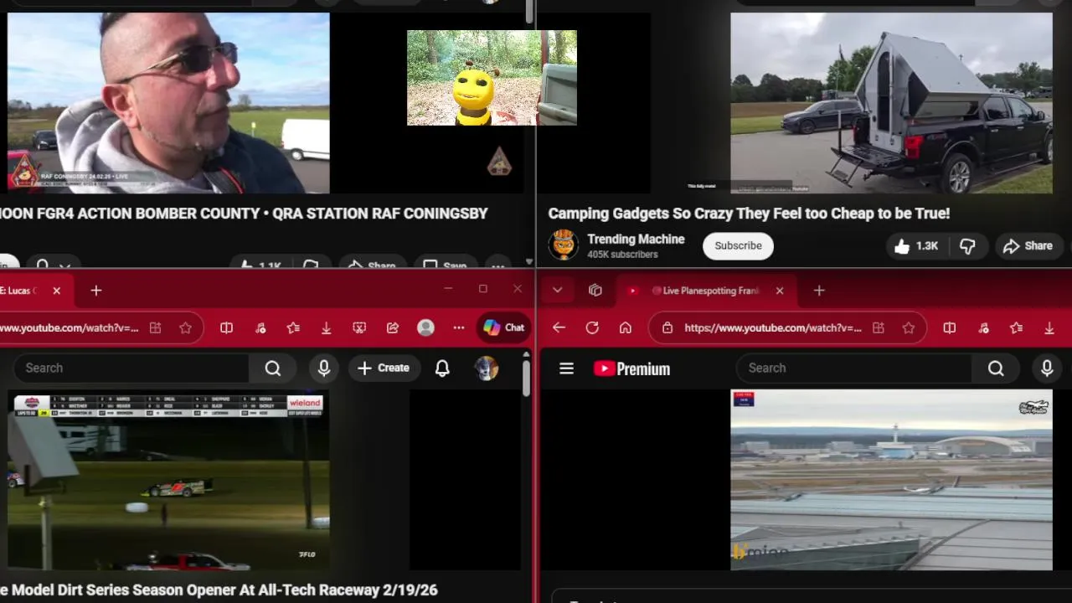Click share icon in bottom-left browser toolbar

(393, 328)
